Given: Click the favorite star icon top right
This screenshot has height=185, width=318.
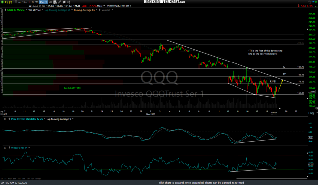Looking at the screenshot, I should point(310,2).
